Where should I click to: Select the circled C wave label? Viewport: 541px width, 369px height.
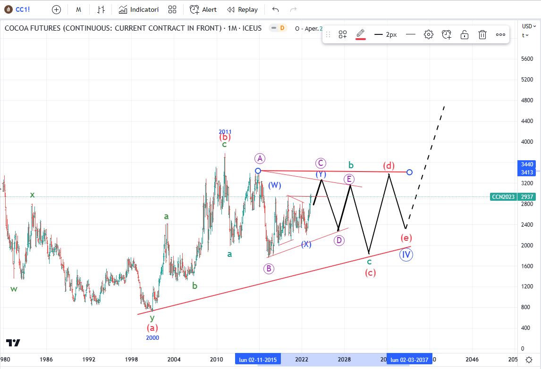[321, 163]
